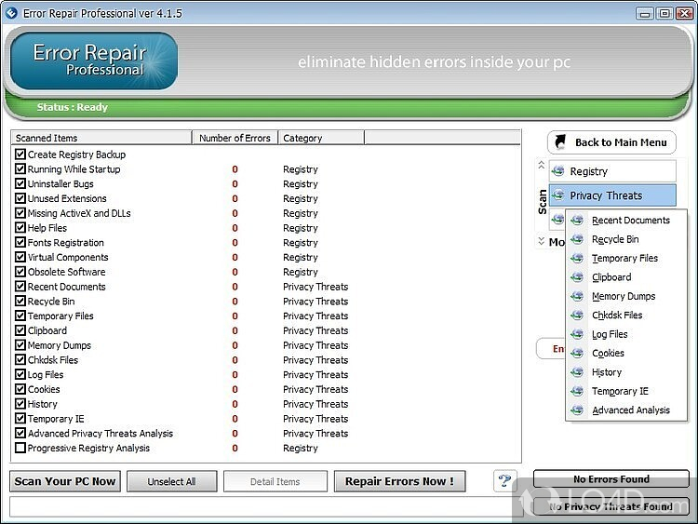Collapse the Scan section chevron
The width and height of the screenshot is (698, 524).
point(542,166)
